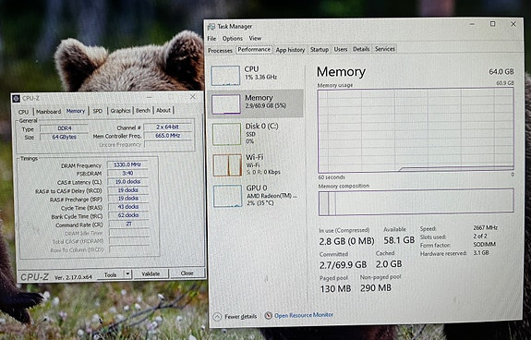The width and height of the screenshot is (531, 340).
Task: Click the 2.0 GB Cached value
Action: (389, 264)
